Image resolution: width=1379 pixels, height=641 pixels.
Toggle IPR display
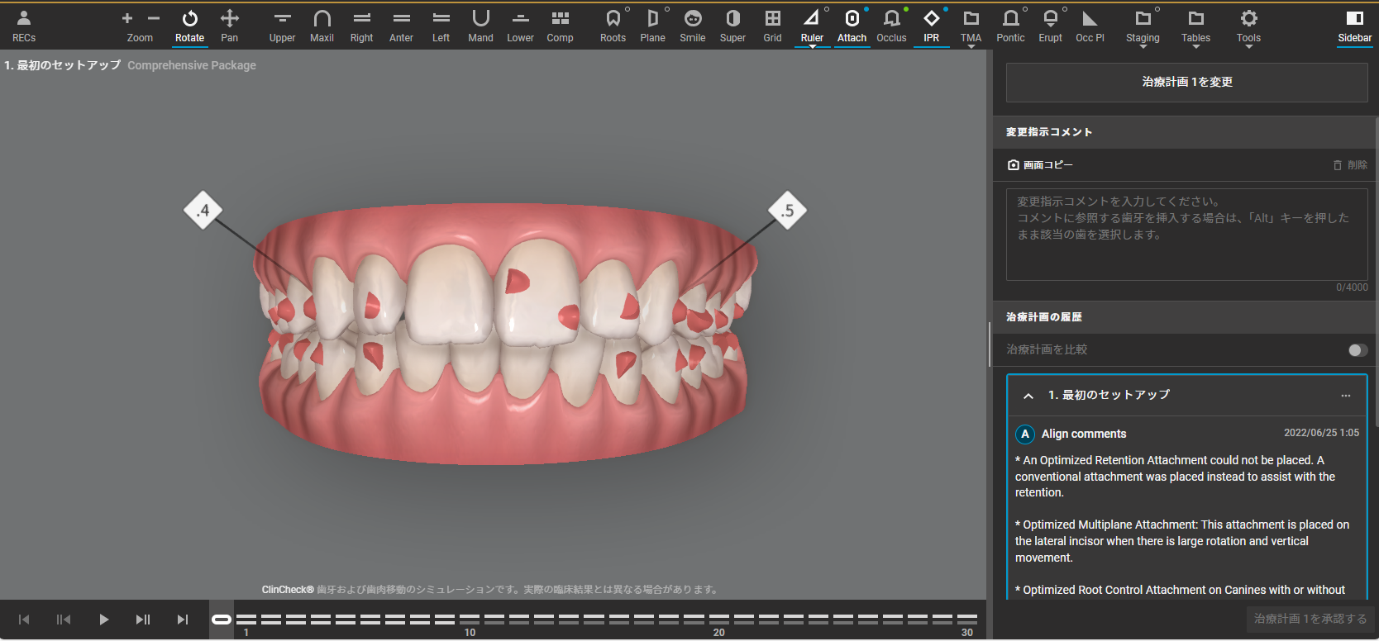point(931,26)
